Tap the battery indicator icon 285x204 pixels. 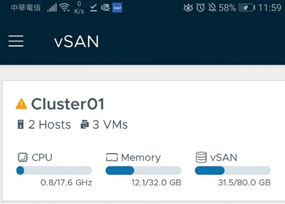coord(247,8)
